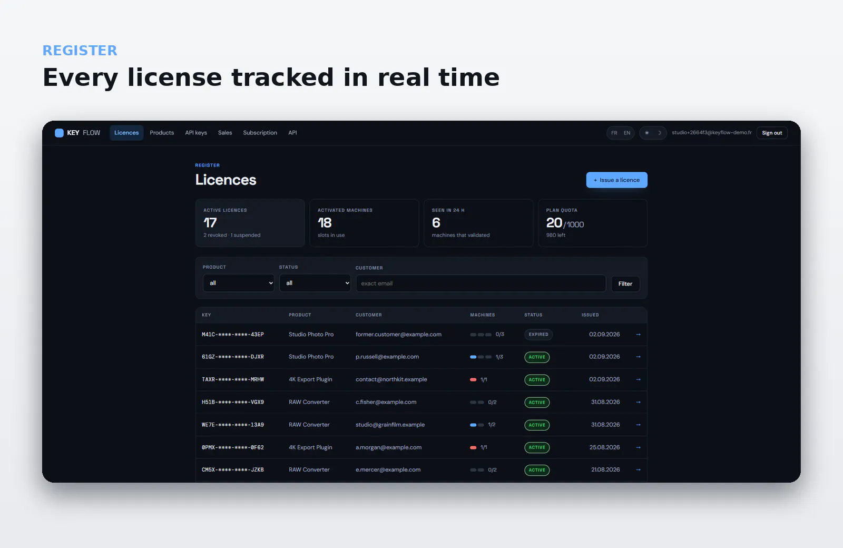Click key WE7E-****-****-13A9
This screenshot has height=548, width=843.
tap(233, 425)
